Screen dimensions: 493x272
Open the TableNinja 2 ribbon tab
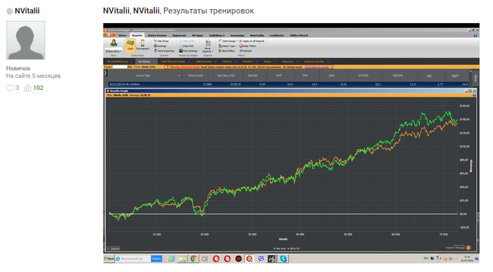click(217, 35)
